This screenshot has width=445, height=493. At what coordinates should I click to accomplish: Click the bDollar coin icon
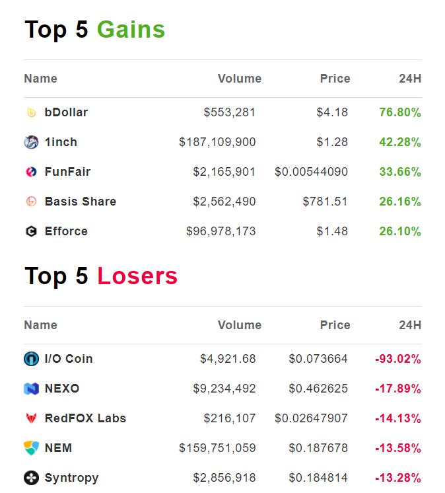coord(32,112)
